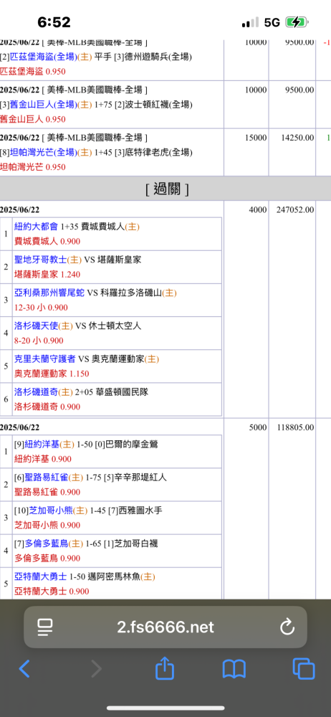331x717 pixels.
Task: Reload the page with the refresh icon
Action: click(287, 627)
